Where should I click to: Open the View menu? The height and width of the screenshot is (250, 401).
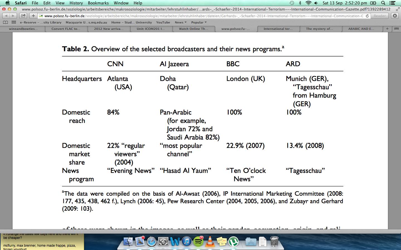coord(60,3)
